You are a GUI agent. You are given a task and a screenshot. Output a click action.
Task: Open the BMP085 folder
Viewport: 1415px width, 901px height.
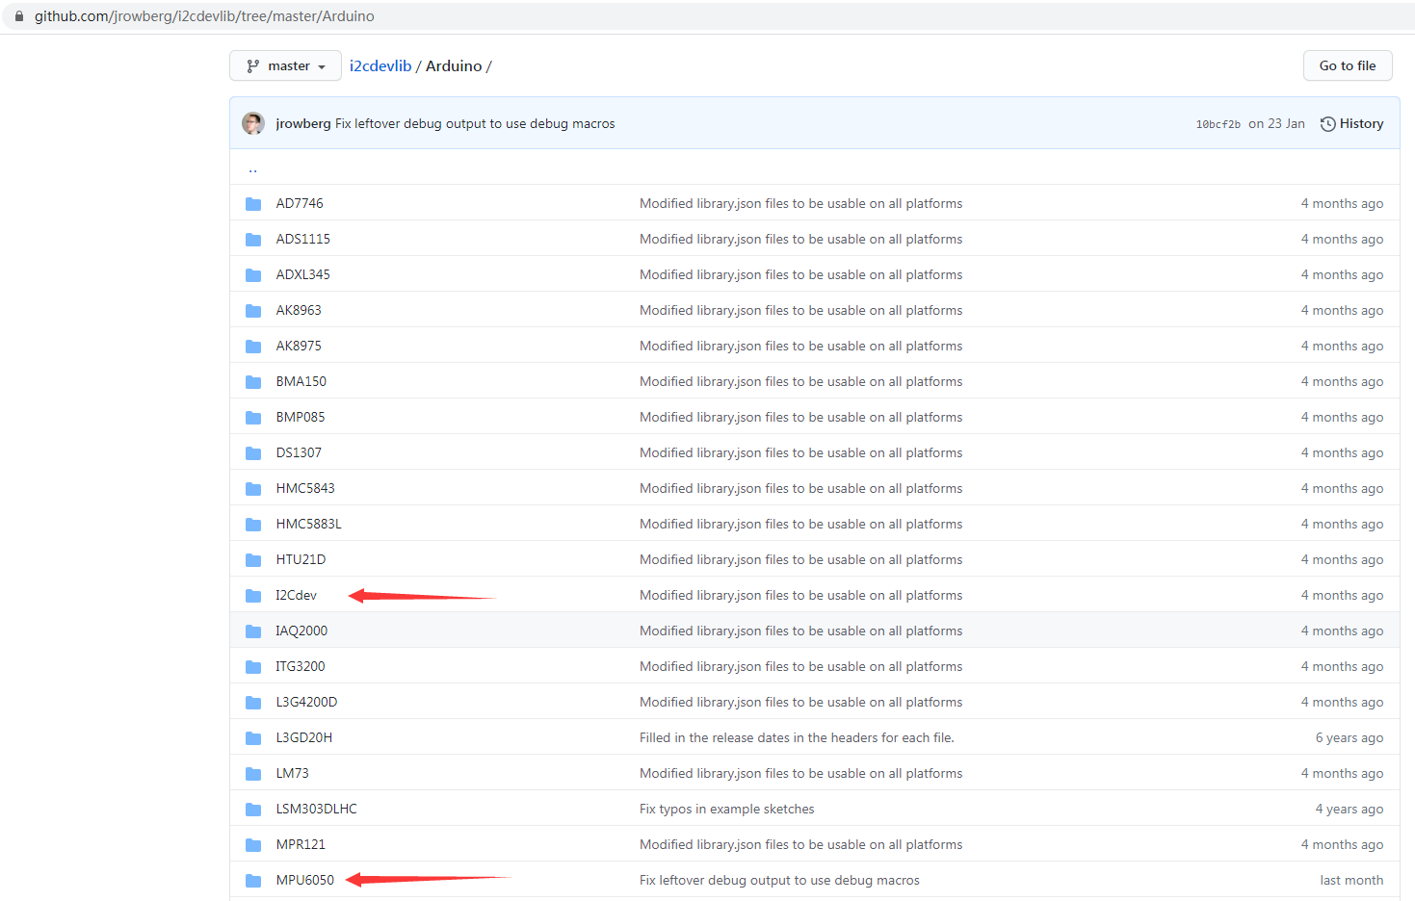tap(301, 417)
